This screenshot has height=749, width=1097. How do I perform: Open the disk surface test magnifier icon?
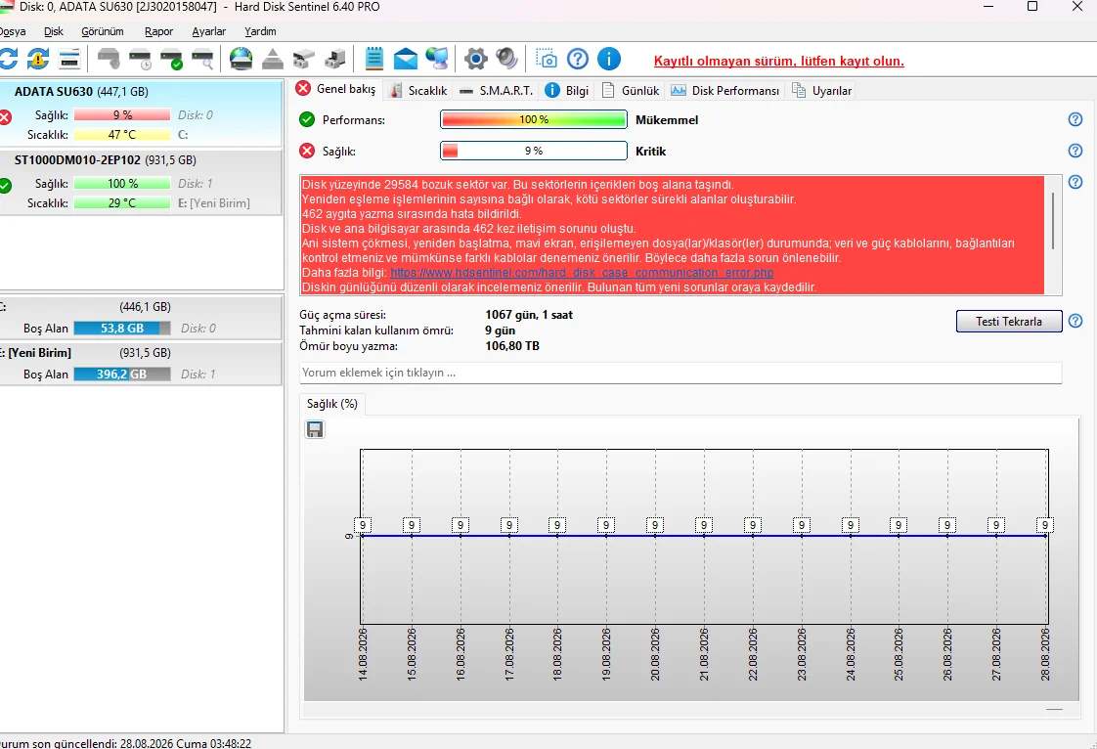tap(202, 59)
